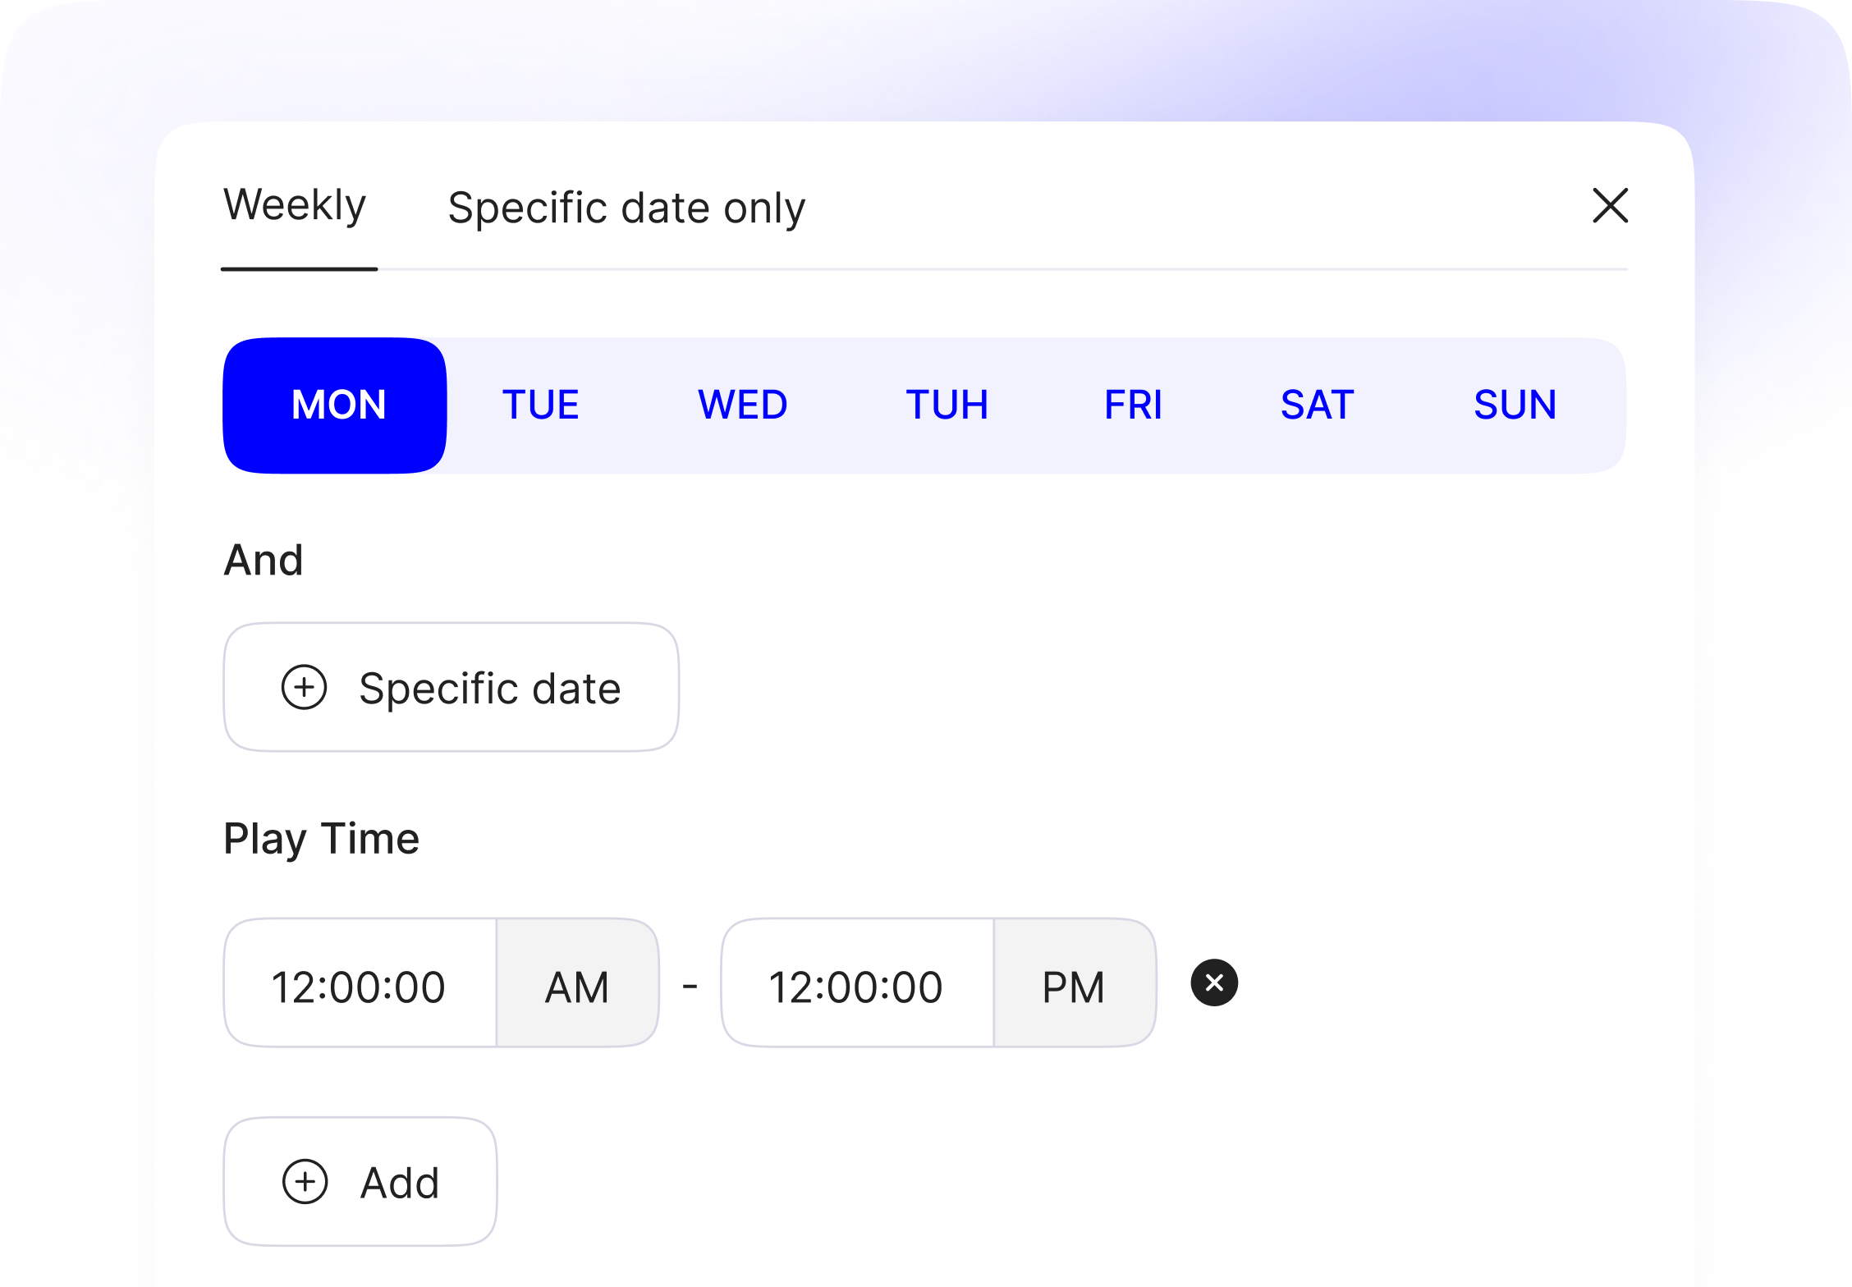Click the Play Time section heading
This screenshot has height=1287, width=1852.
pyautogui.click(x=321, y=838)
